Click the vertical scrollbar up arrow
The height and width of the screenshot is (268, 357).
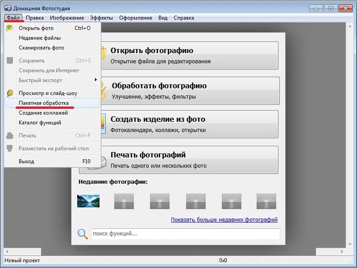point(350,27)
